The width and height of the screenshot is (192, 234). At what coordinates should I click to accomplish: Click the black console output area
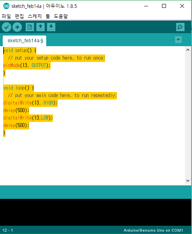(96, 212)
